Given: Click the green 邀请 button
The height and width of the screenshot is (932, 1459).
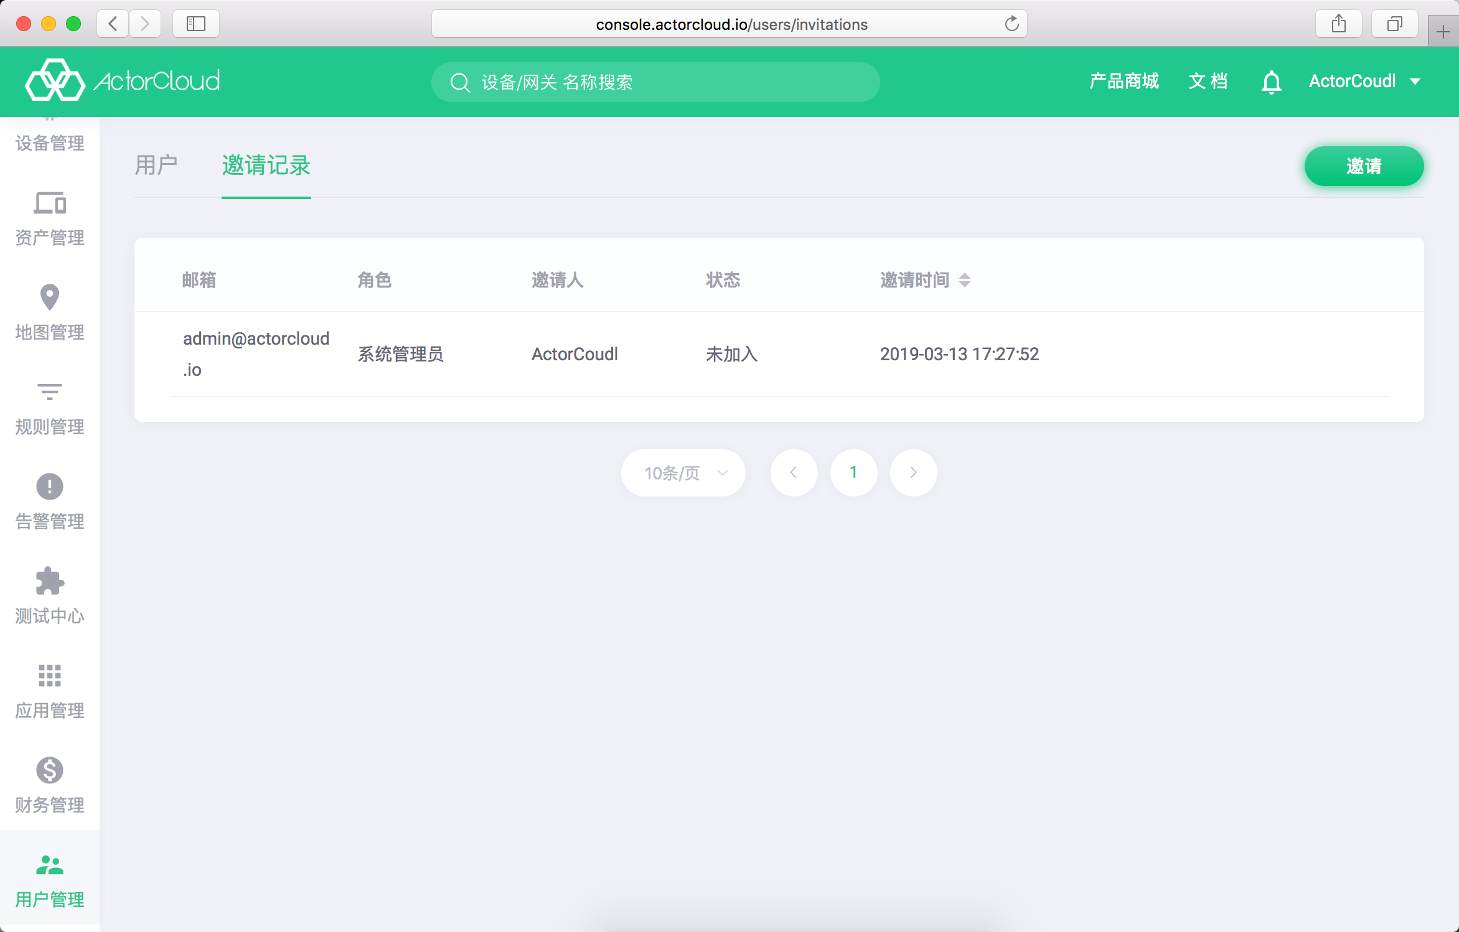Looking at the screenshot, I should tap(1364, 166).
